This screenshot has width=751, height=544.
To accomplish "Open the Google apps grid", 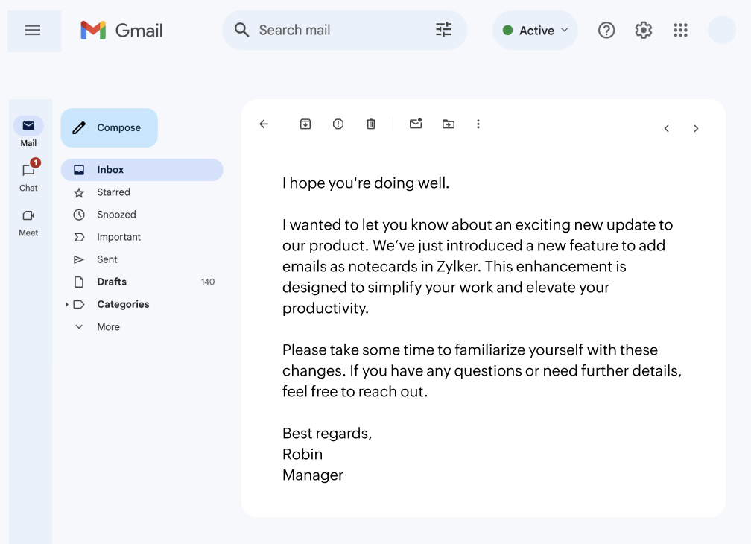I will (680, 30).
